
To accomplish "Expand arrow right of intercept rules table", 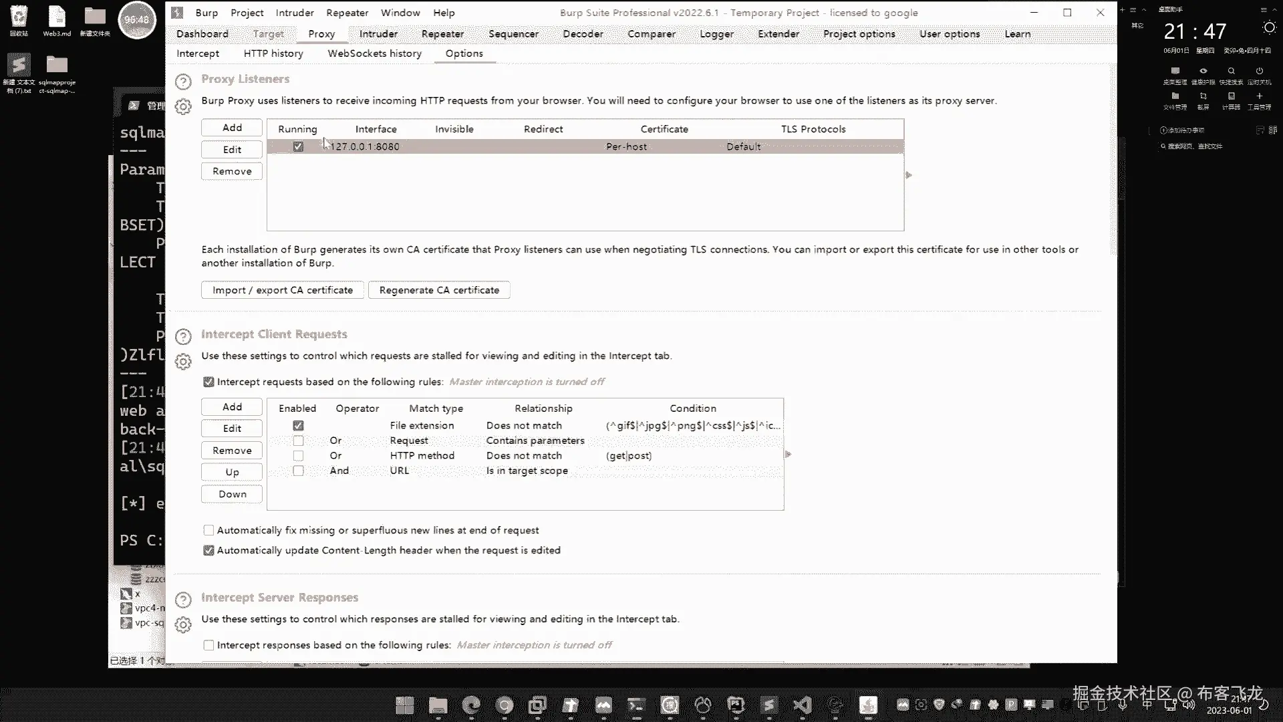I will (789, 455).
